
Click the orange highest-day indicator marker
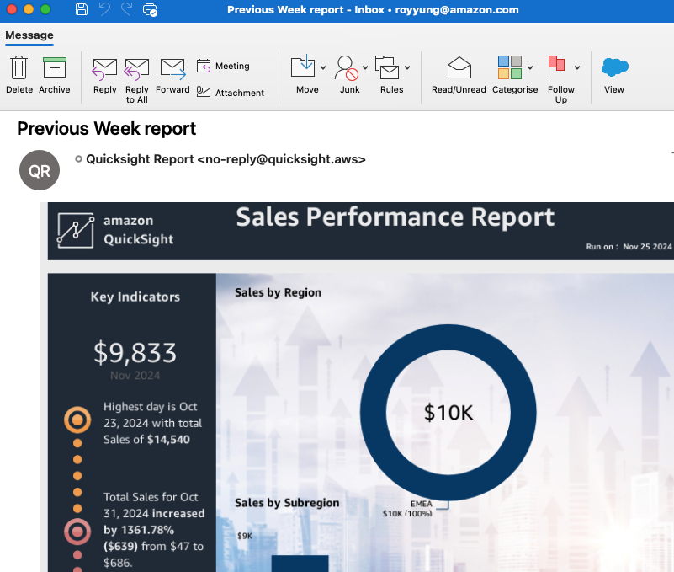pos(77,420)
